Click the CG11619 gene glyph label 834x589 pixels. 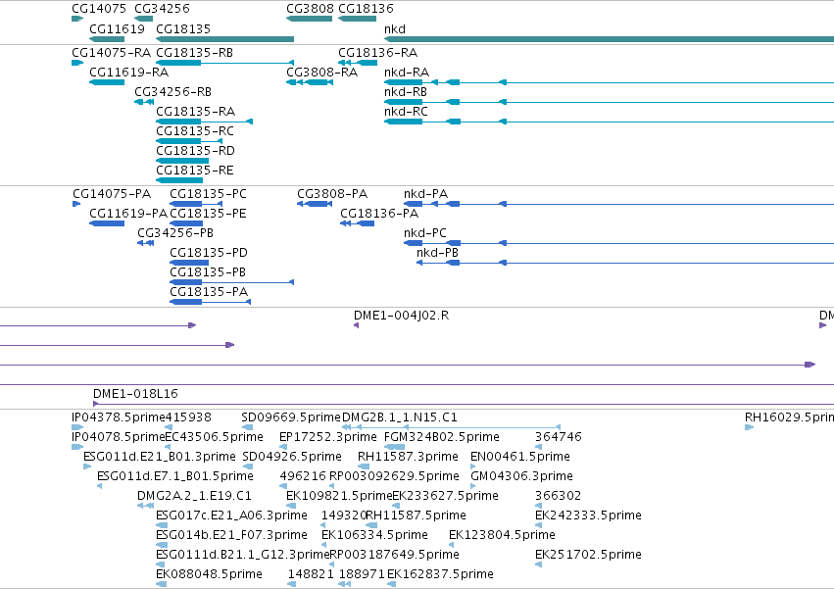pos(117,28)
